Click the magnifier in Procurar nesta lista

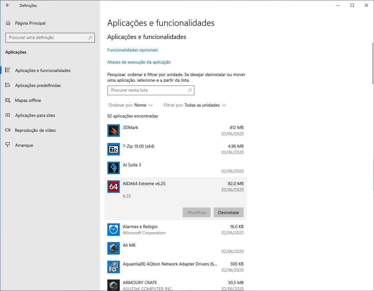(x=190, y=90)
